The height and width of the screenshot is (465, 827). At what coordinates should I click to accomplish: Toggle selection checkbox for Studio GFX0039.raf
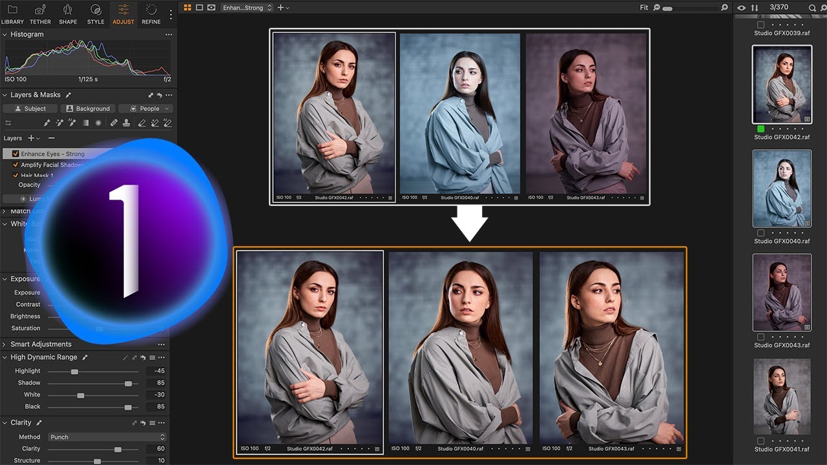click(x=760, y=25)
